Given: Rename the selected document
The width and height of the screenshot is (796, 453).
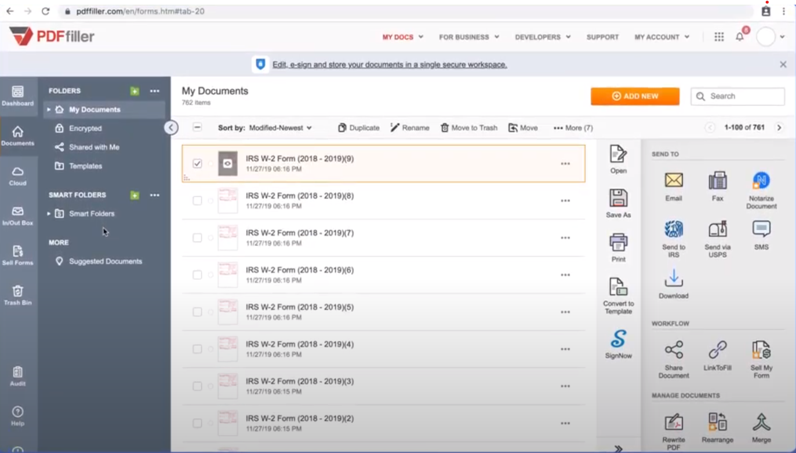Looking at the screenshot, I should (x=410, y=127).
